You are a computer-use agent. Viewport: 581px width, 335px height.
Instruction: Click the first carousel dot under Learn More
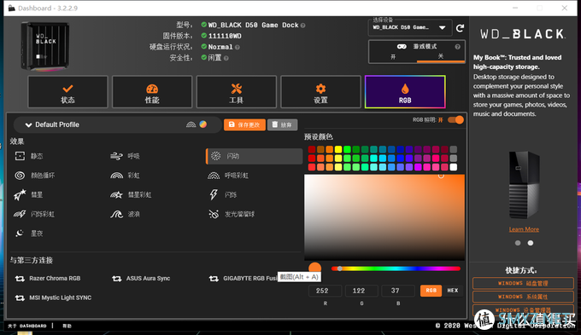[x=518, y=243]
